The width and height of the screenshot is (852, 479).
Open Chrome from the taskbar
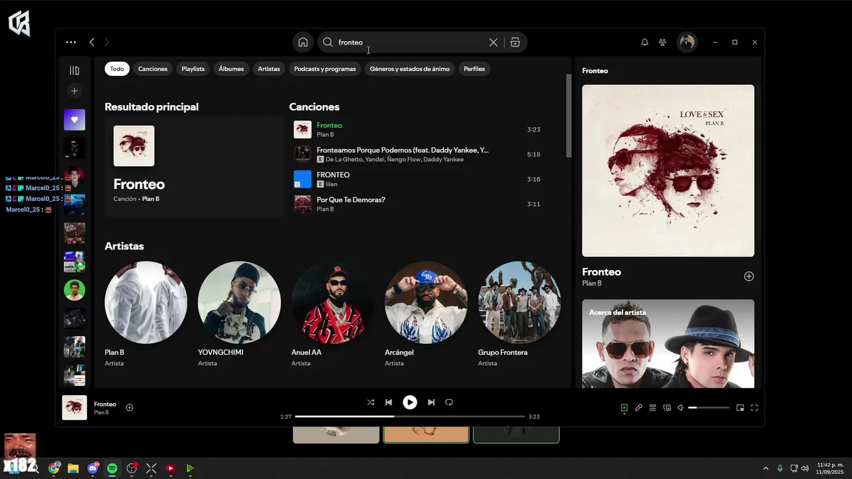pos(54,468)
